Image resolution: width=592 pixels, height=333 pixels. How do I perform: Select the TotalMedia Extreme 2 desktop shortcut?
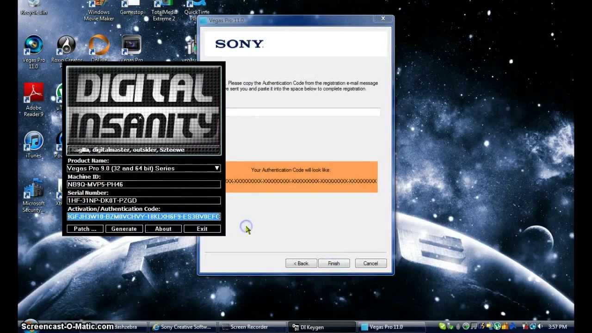[164, 11]
